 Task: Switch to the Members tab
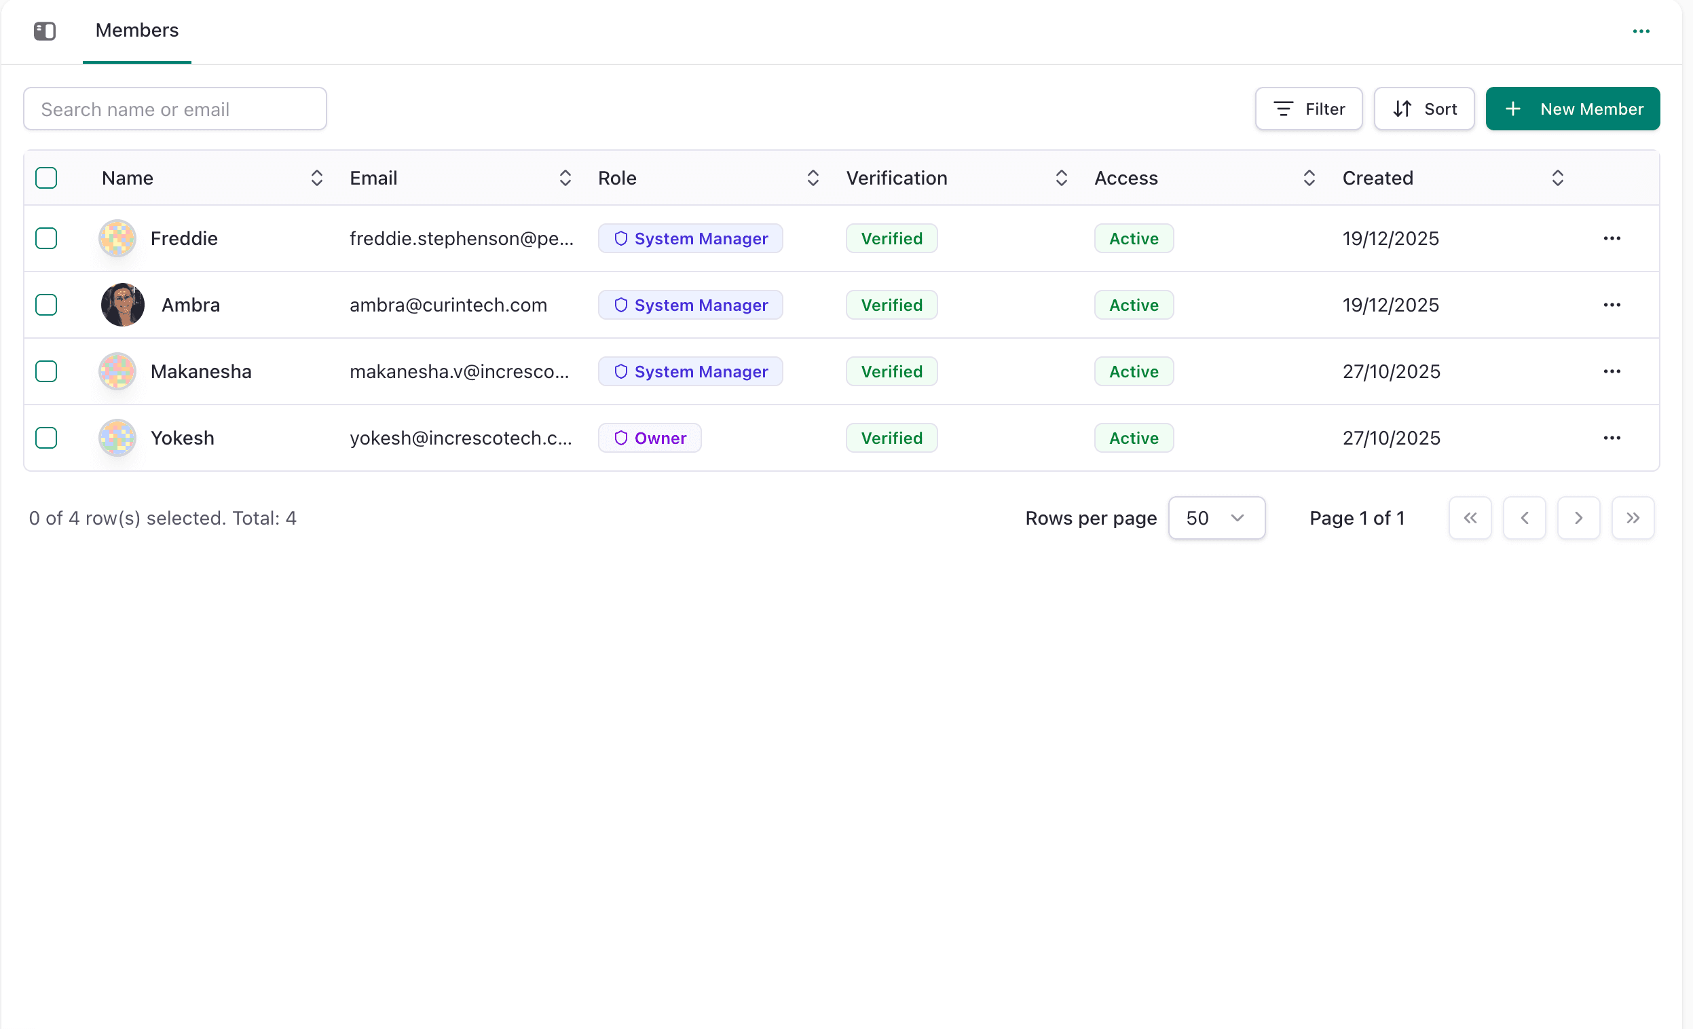click(136, 31)
